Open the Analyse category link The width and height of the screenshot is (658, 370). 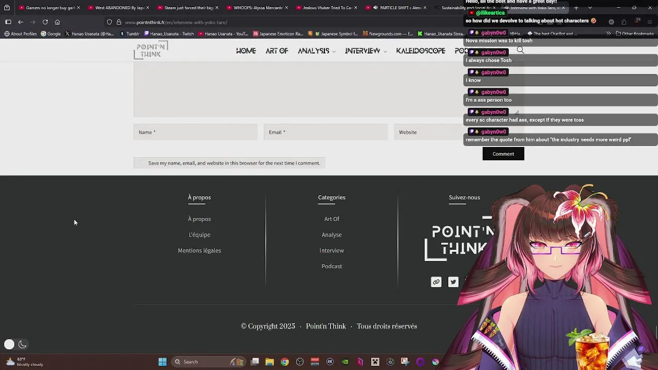pos(332,235)
